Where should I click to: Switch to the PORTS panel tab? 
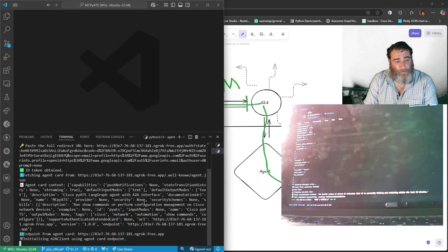(x=84, y=137)
